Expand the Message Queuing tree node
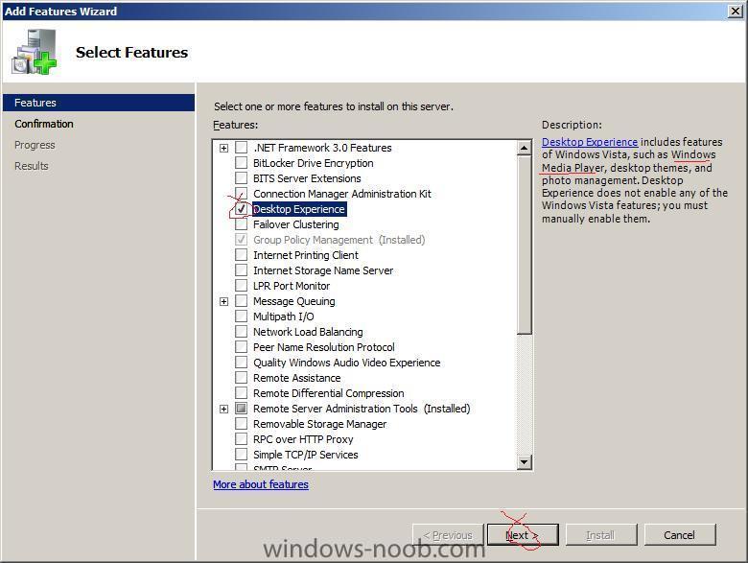The width and height of the screenshot is (748, 563). click(x=223, y=301)
